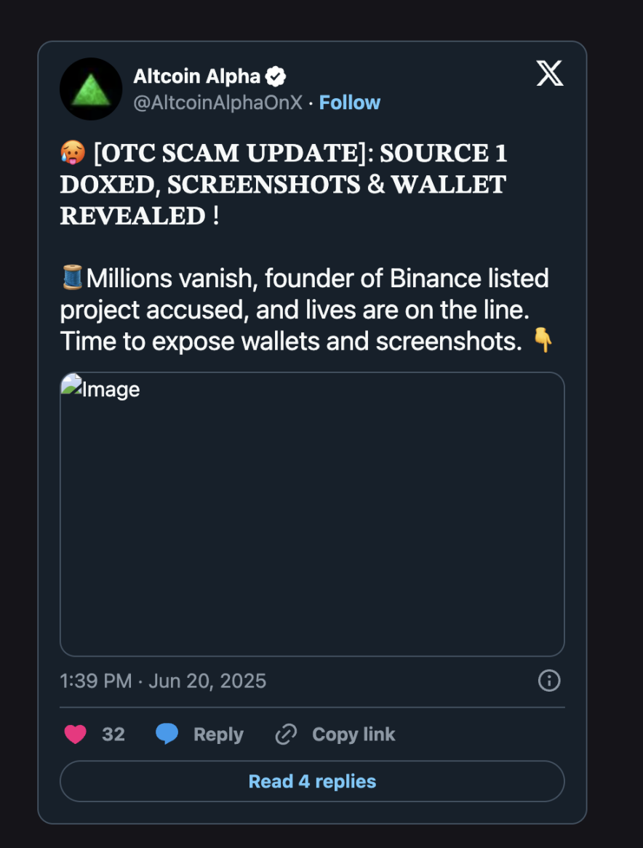Open the tweet via its timestamp link

[161, 681]
